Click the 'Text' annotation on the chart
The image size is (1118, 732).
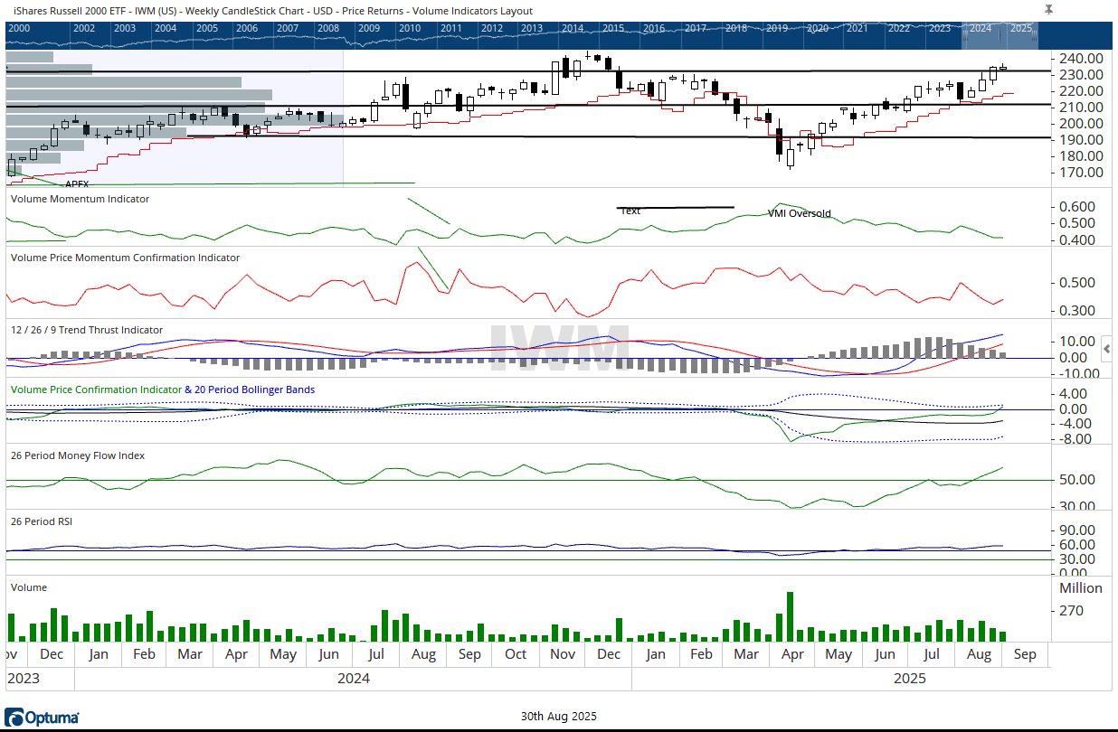click(x=630, y=211)
